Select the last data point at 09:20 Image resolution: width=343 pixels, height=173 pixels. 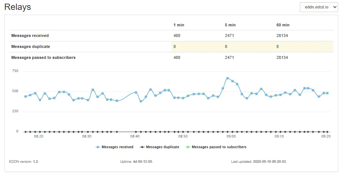pos(327,93)
